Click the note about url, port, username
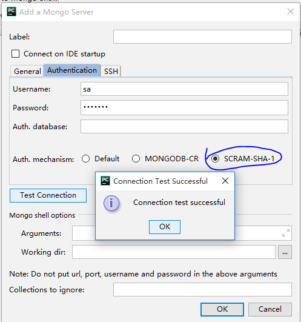The image size is (301, 322). coord(143,274)
